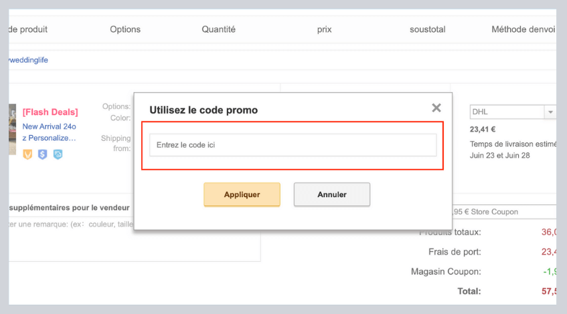The width and height of the screenshot is (567, 314).
Task: Open the 'New Arrival 24oz Personalize' product title
Action: pyautogui.click(x=50, y=132)
